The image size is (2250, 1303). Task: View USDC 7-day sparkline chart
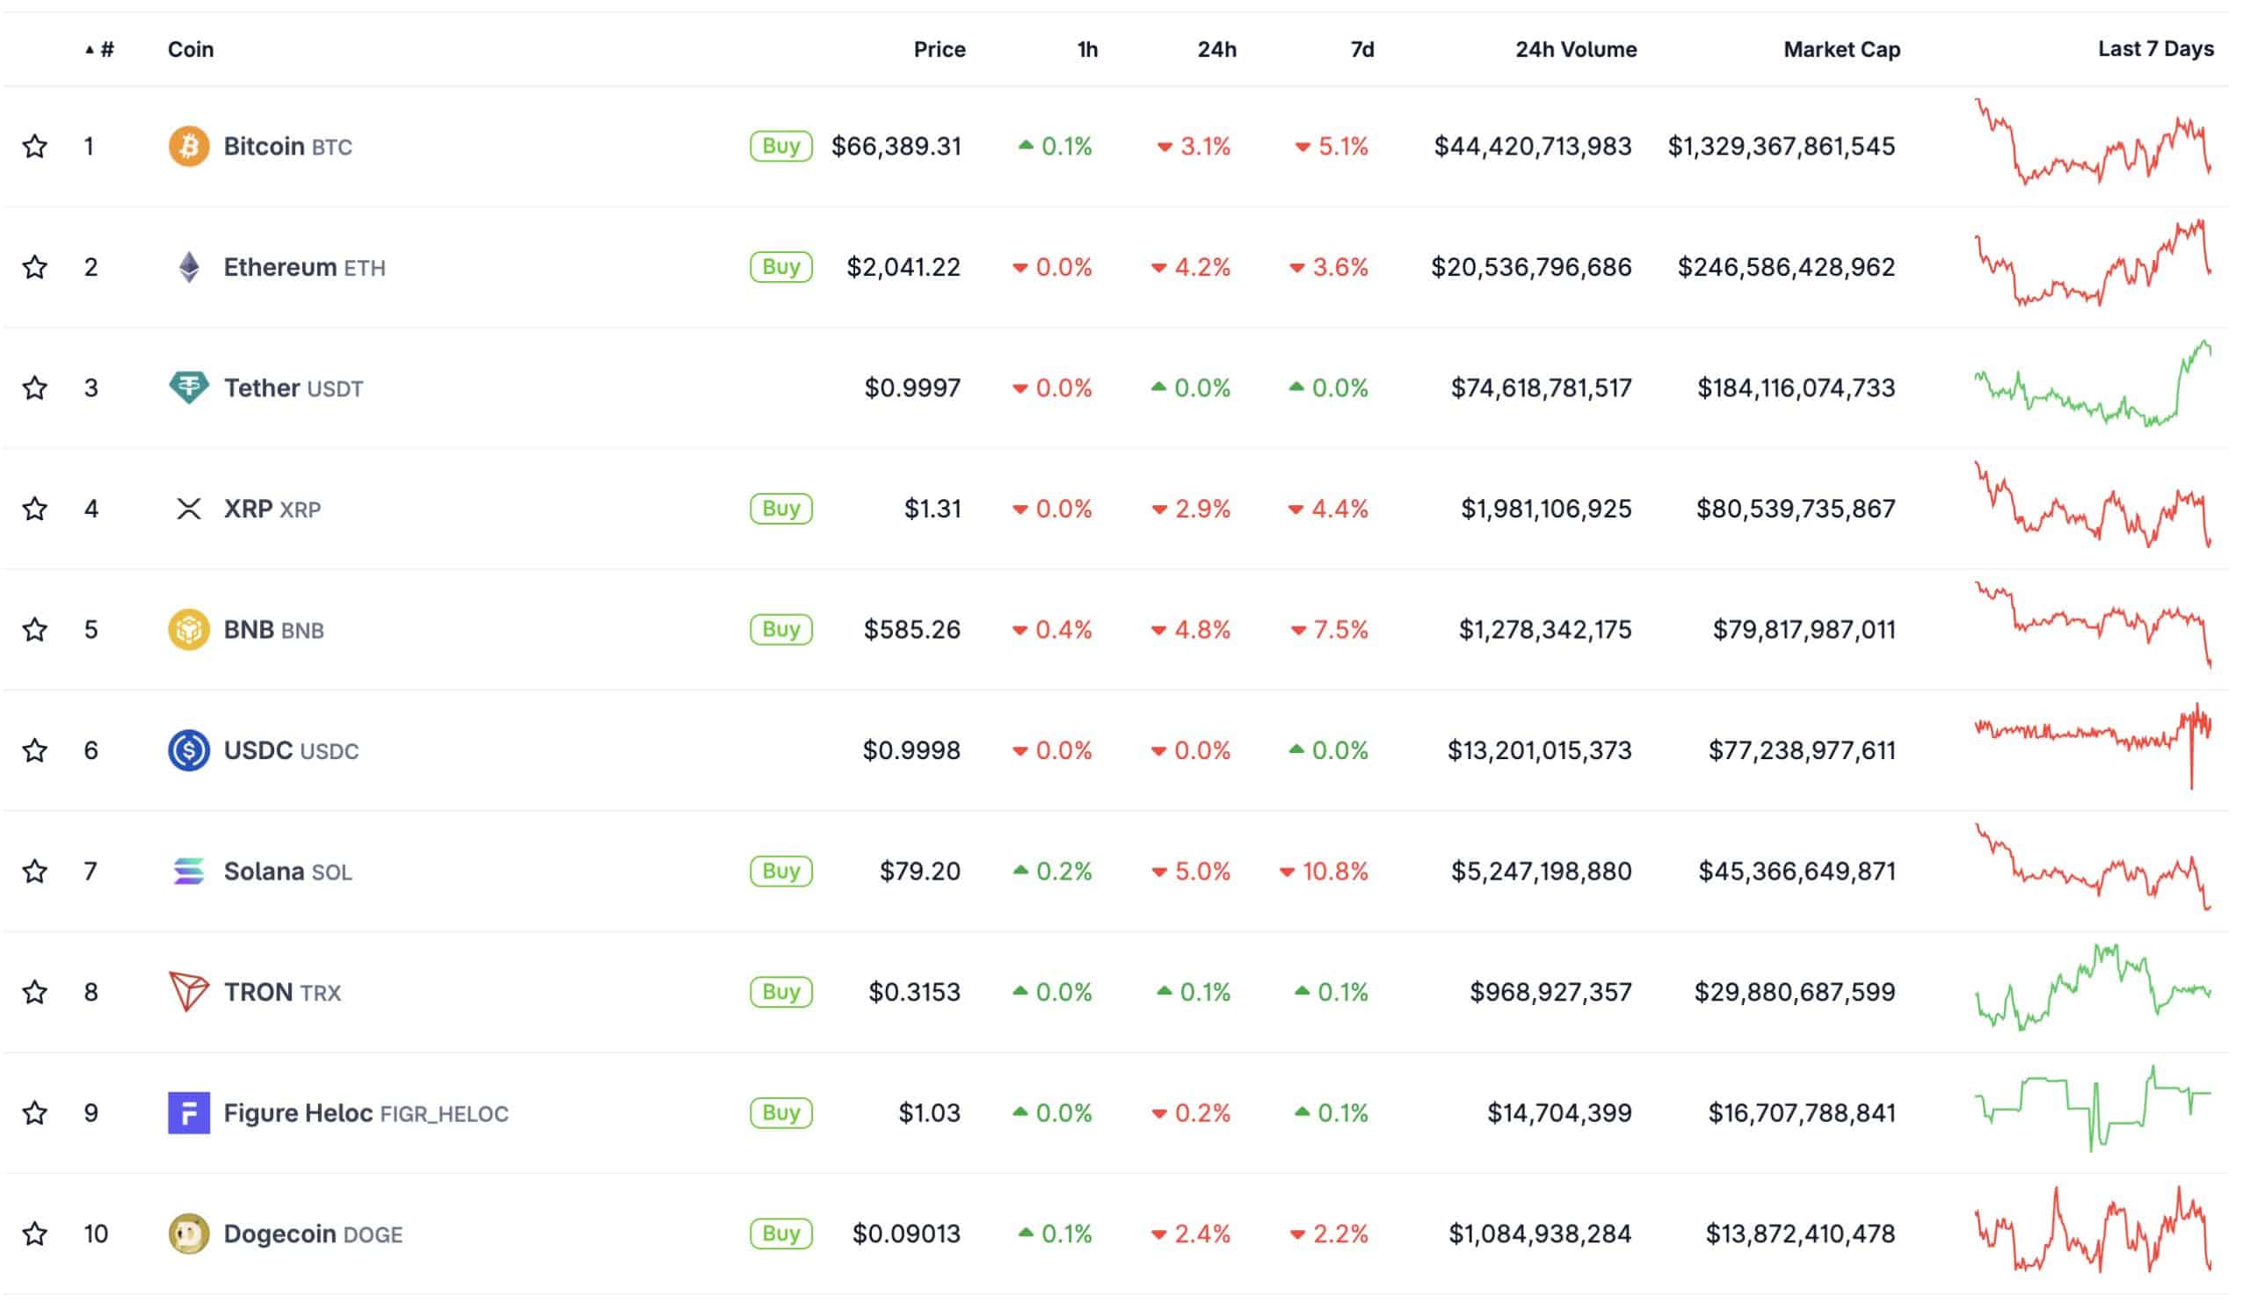(2094, 747)
